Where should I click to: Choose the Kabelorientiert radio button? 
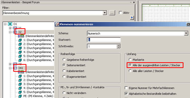64,71
